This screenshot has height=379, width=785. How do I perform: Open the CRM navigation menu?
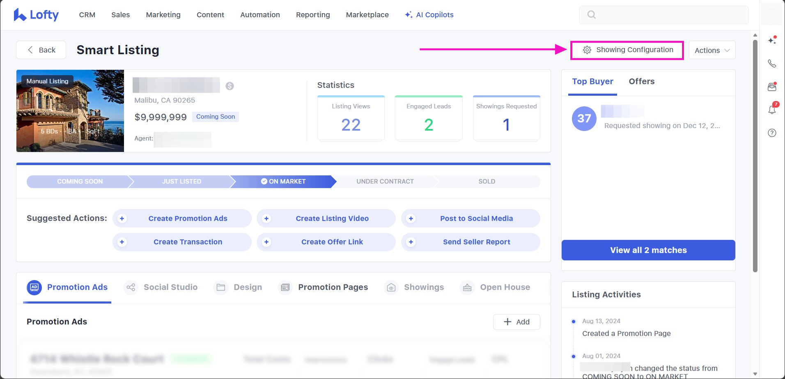87,15
